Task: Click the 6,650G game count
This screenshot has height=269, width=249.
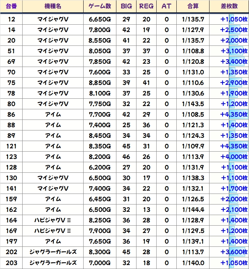Action: coord(100,19)
